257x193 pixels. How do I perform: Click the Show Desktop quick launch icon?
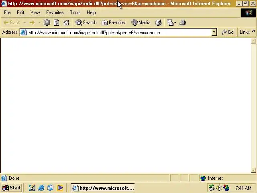(x=32, y=188)
